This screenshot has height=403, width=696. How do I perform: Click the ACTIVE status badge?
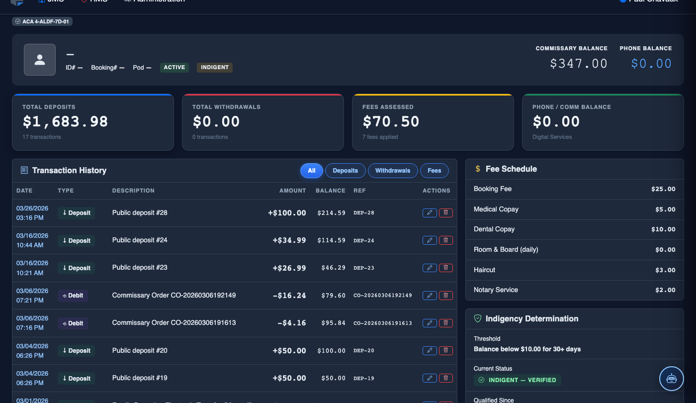tap(174, 68)
